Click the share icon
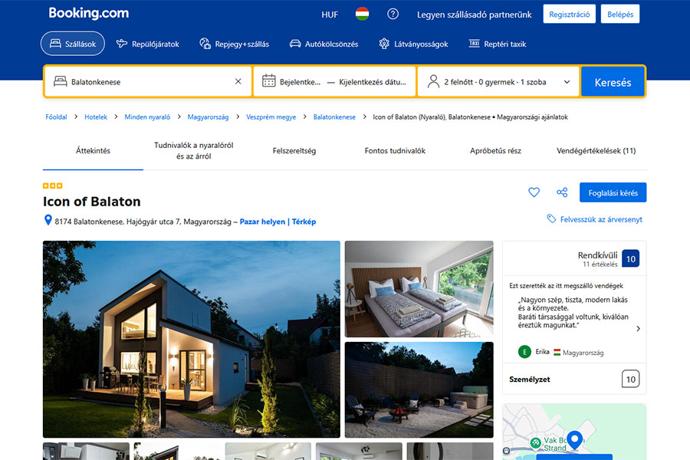 tap(562, 192)
